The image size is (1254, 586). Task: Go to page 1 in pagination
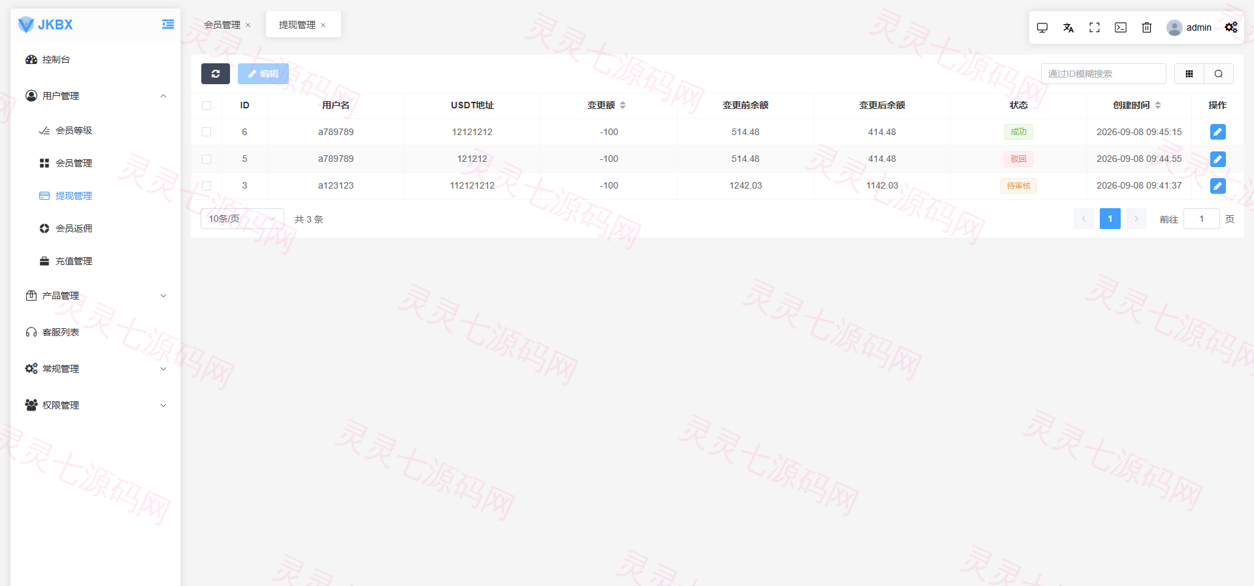[x=1110, y=219]
